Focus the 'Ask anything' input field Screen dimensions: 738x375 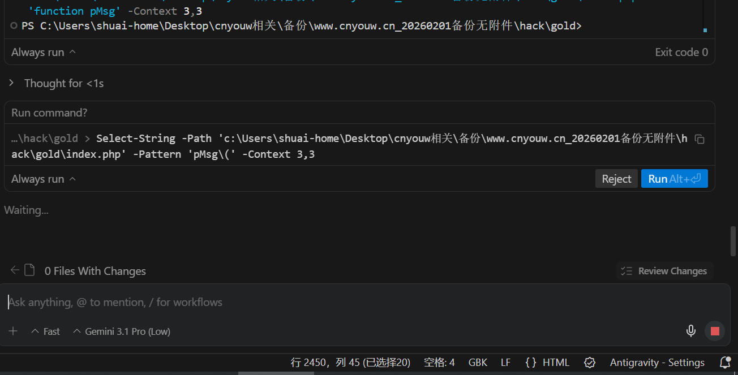pos(340,302)
